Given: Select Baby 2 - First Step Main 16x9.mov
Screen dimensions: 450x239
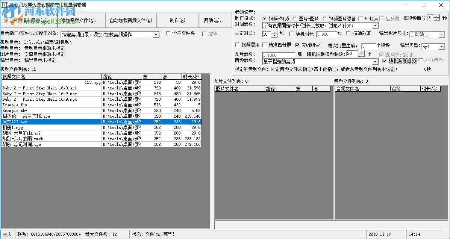Looking at the screenshot, I should (x=102, y=94).
